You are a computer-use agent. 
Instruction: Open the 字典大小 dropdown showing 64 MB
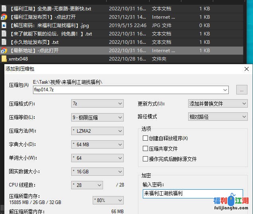[x=97, y=144]
